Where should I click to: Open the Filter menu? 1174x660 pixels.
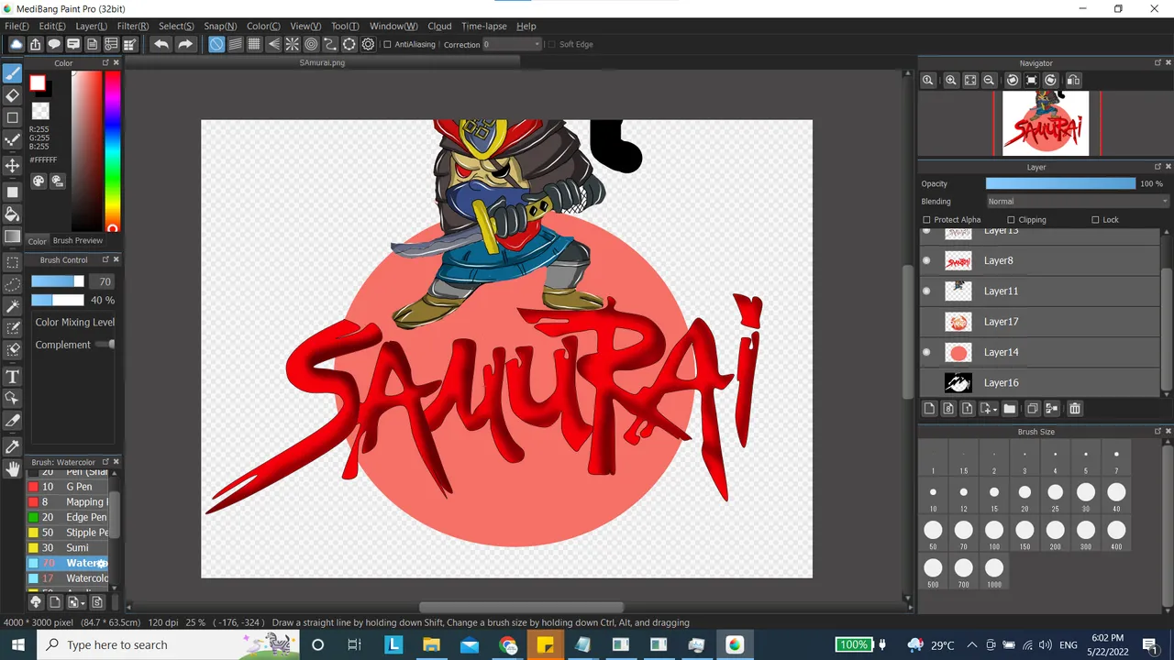pos(133,26)
